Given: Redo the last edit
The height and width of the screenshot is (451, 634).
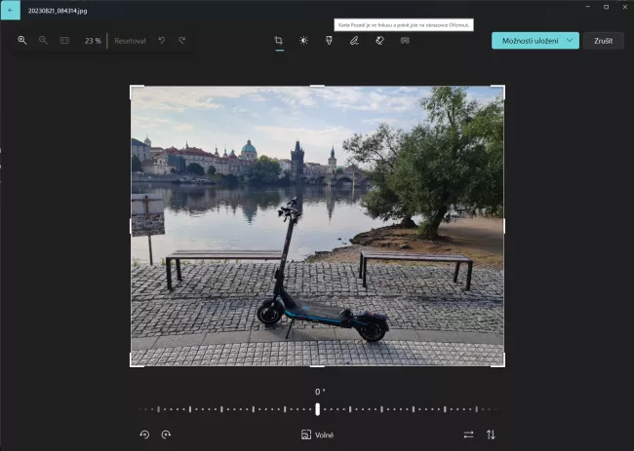Looking at the screenshot, I should (x=181, y=41).
